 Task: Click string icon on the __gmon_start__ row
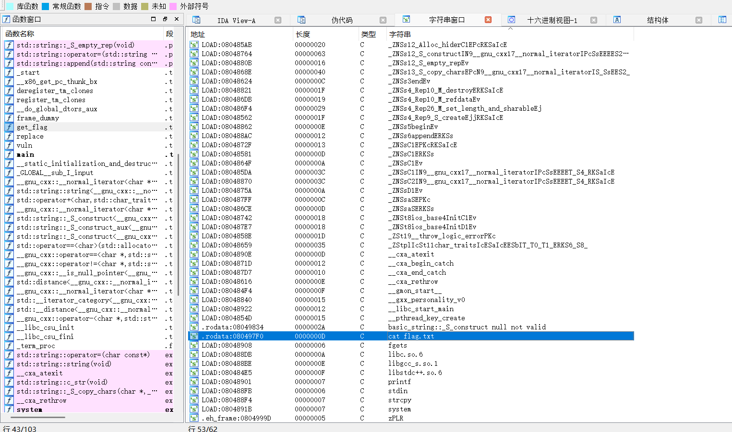click(194, 291)
